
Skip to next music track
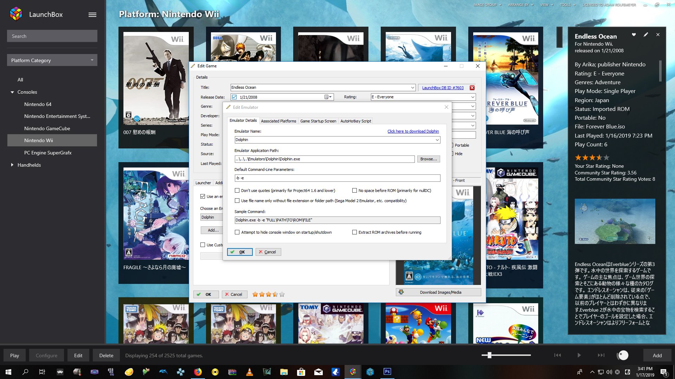pyautogui.click(x=601, y=355)
